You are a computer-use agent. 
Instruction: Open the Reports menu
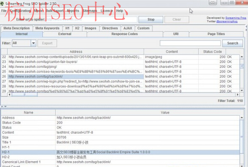(73, 11)
